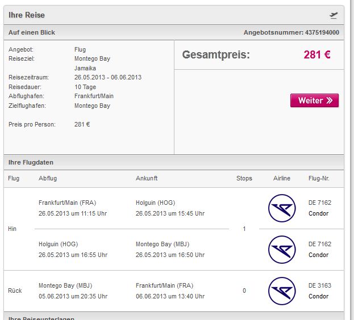Click the Angebotsnummer 4375194000 text
The width and height of the screenshot is (354, 320).
coord(291,32)
